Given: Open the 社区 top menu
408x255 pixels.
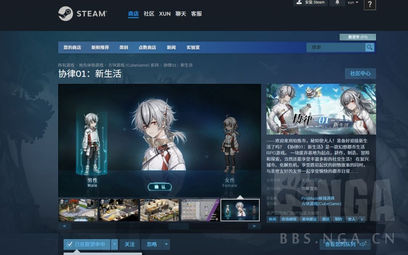Looking at the screenshot, I should click(x=149, y=14).
